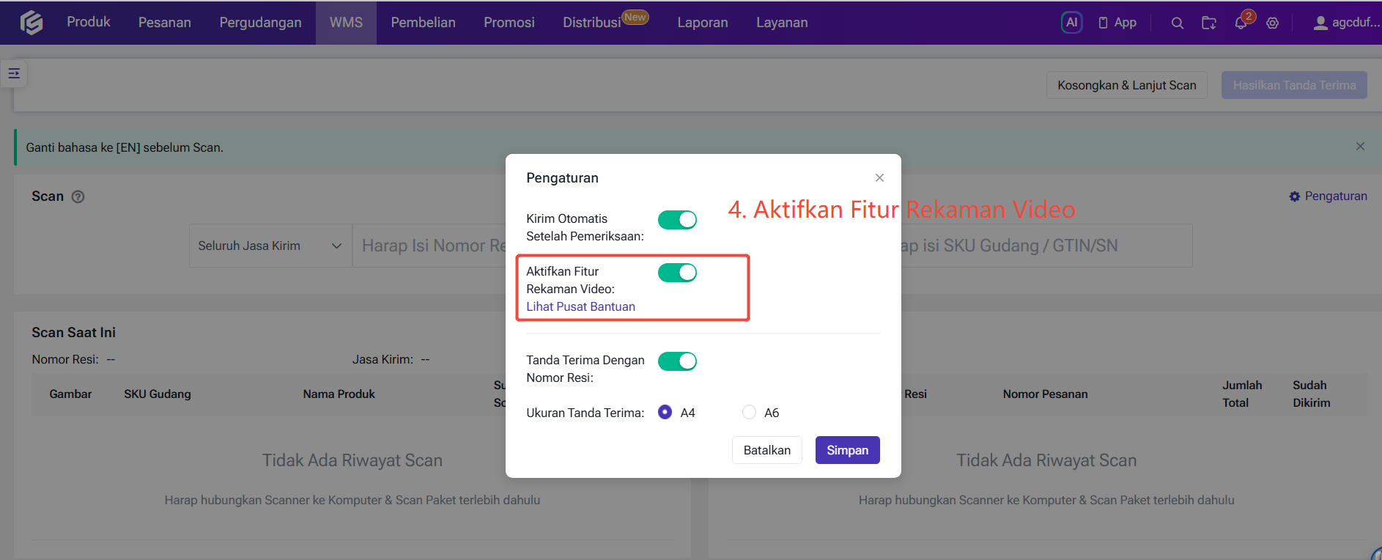Screen dimensions: 1382x560
Task: Open the agcduf account menu
Action: (x=1345, y=23)
